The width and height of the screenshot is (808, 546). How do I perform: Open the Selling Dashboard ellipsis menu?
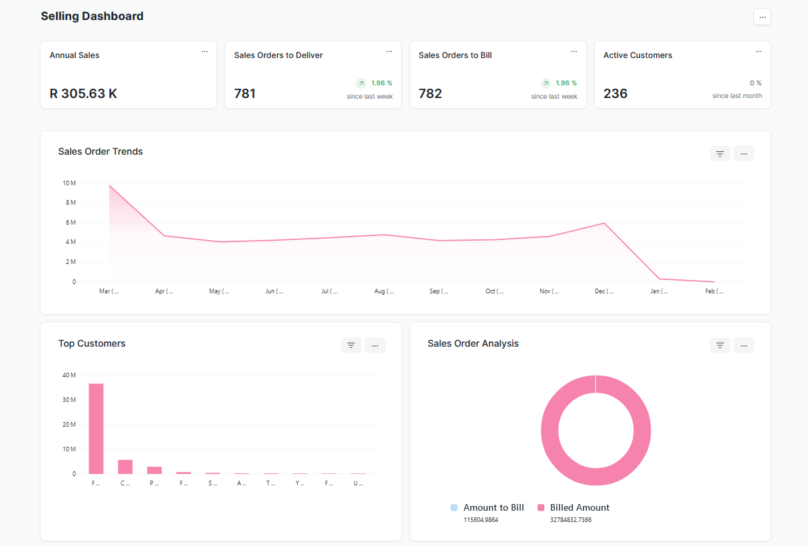click(x=762, y=17)
